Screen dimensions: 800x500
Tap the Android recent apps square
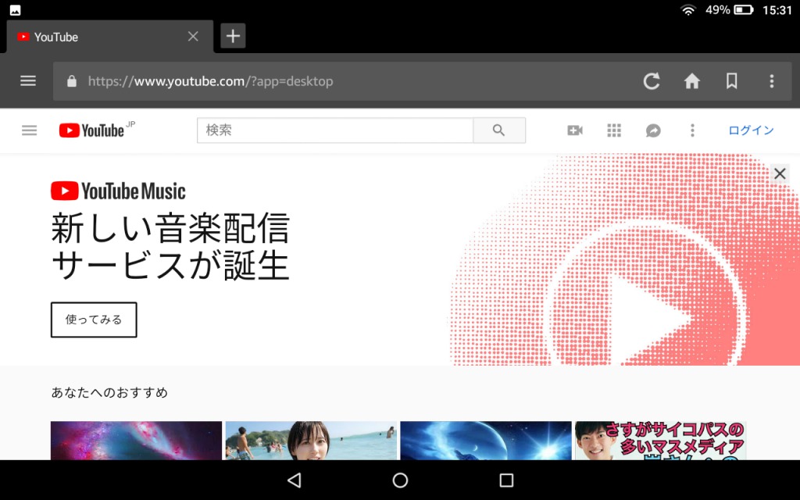tap(506, 480)
